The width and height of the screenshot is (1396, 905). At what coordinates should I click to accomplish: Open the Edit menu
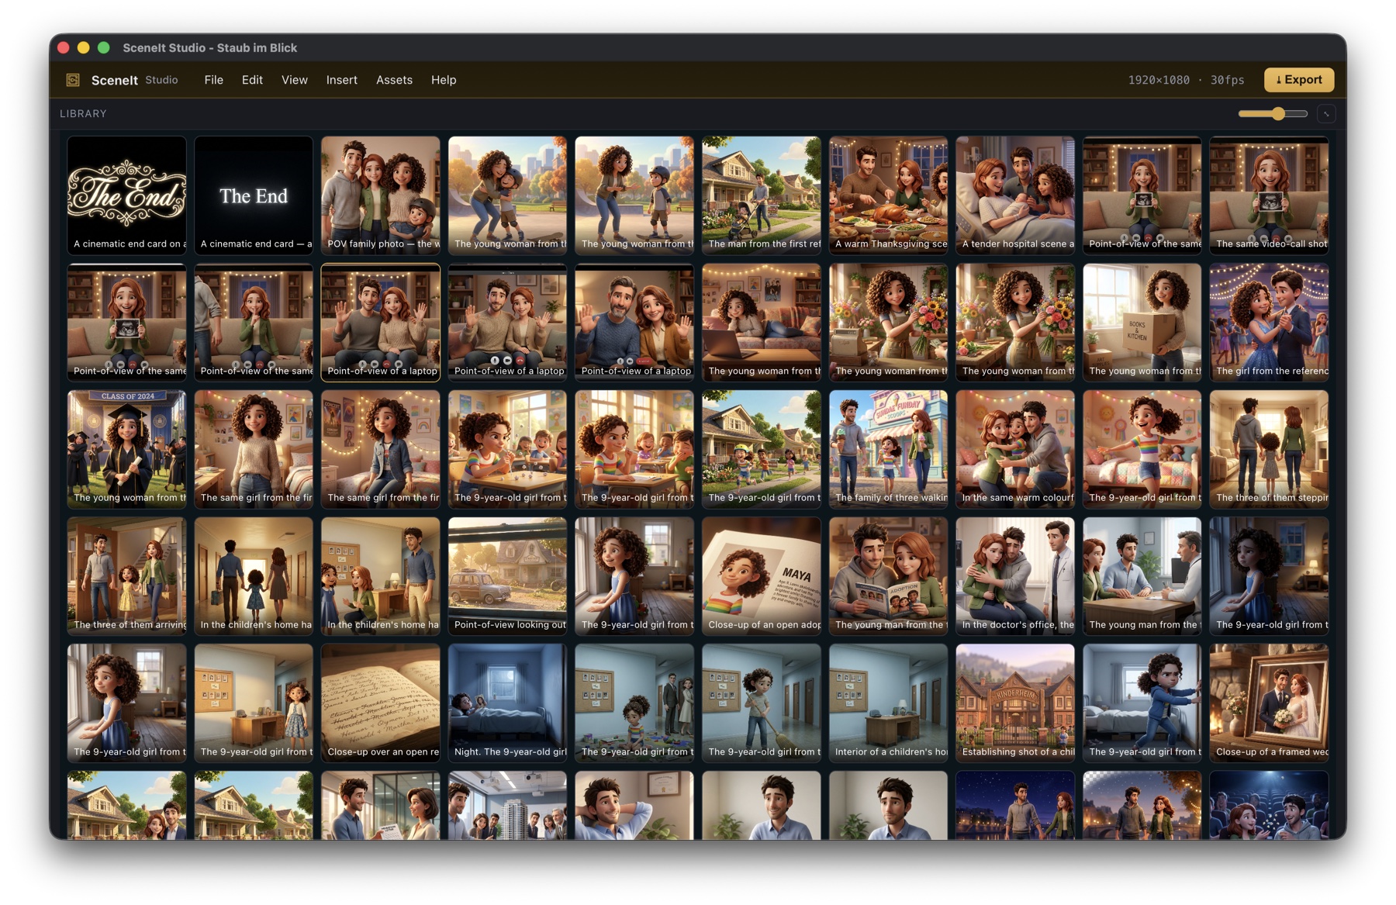pos(252,80)
